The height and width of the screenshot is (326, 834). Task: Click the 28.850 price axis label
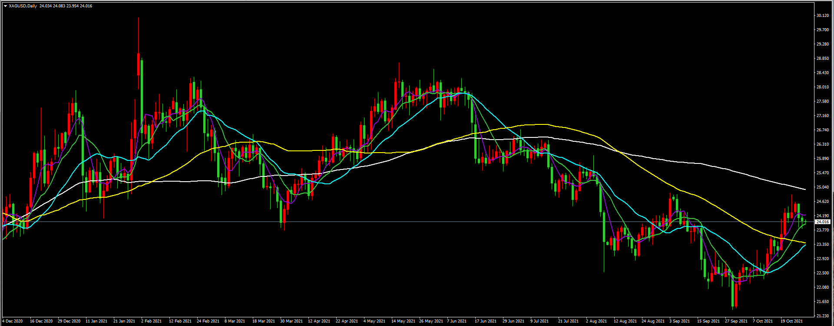(822, 59)
